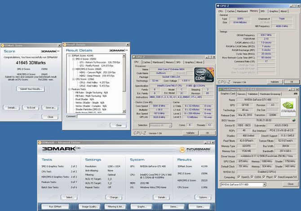Collapse the Feature Tests tree node
Image resolution: width=301 pixels, height=211 pixels.
[x=69, y=89]
